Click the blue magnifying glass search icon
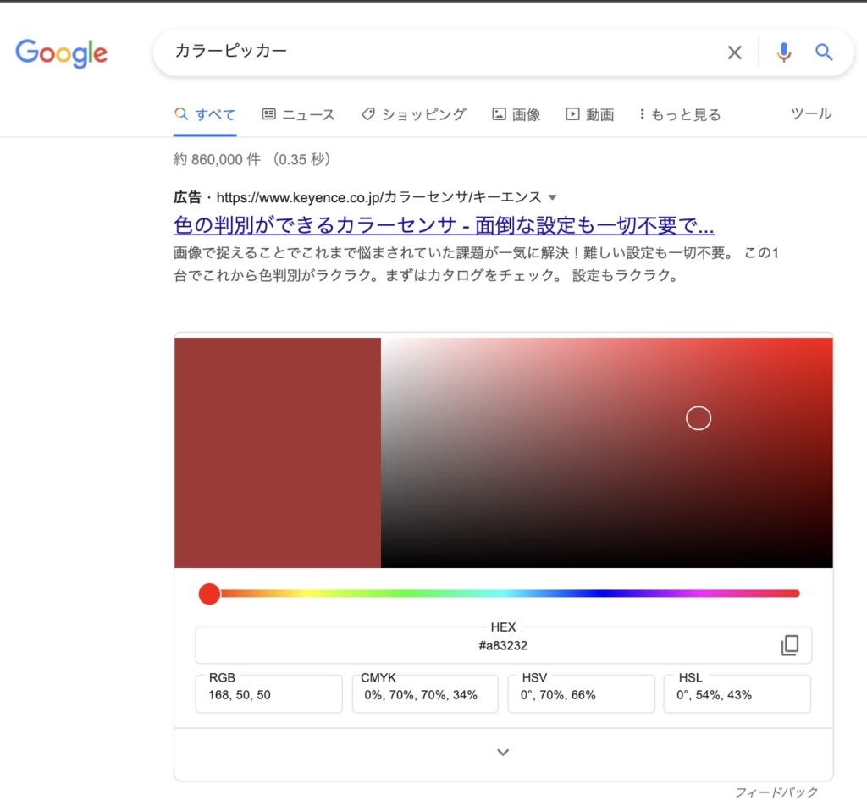Image resolution: width=867 pixels, height=806 pixels. coord(824,52)
